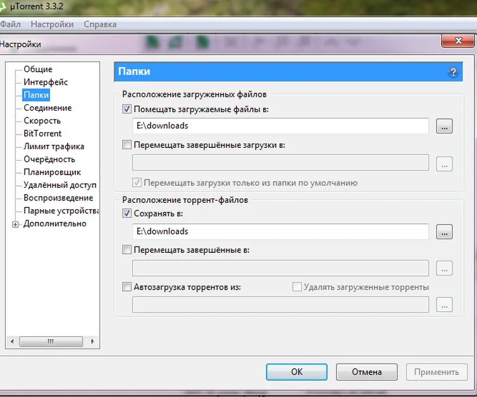Select BitTorrent in settings tree

click(42, 133)
